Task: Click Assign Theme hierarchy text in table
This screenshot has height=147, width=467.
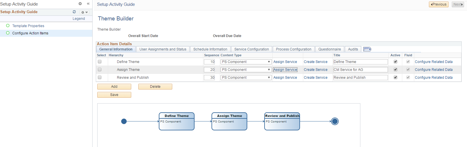Action: (128, 70)
